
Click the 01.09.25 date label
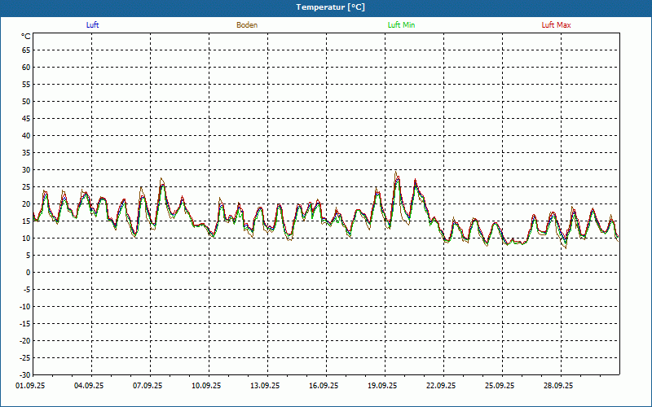[31, 386]
